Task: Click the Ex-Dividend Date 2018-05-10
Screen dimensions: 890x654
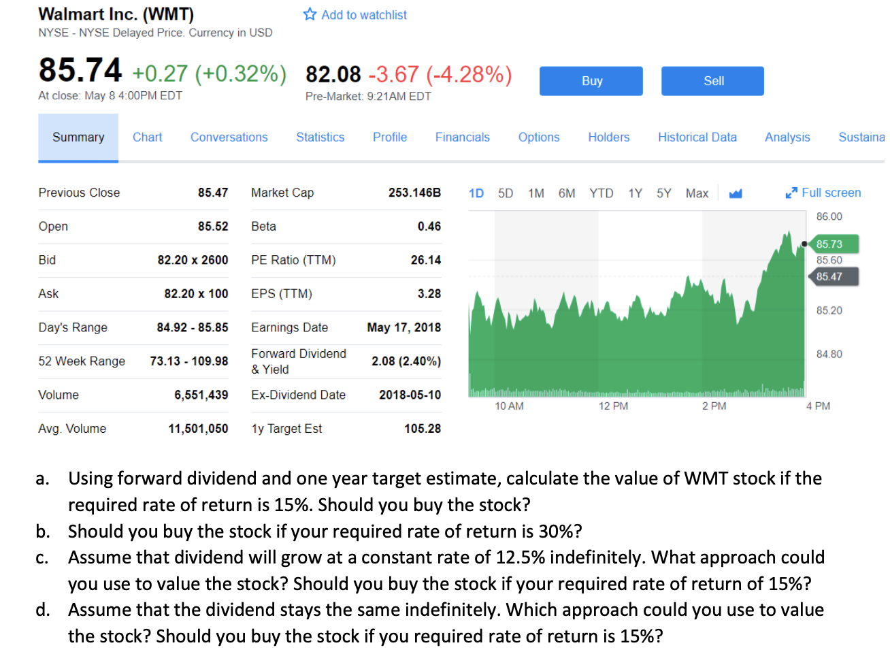Action: tap(410, 395)
